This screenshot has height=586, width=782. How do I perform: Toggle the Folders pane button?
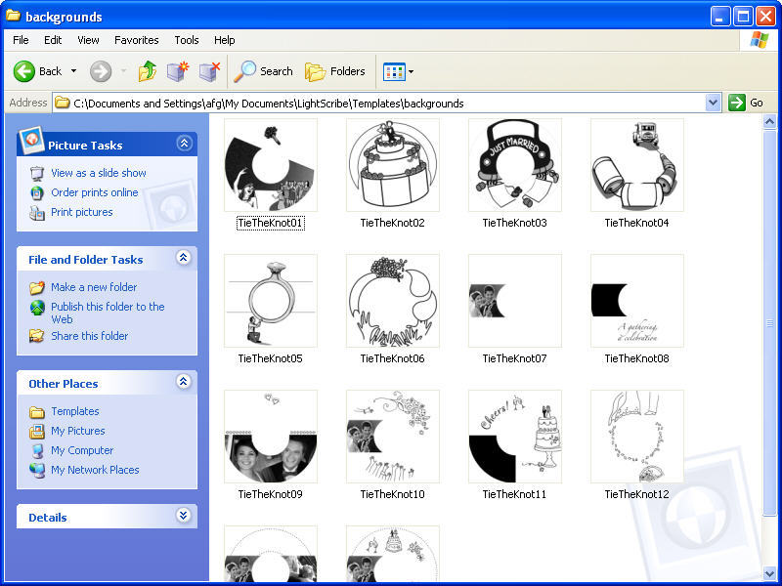tap(334, 71)
